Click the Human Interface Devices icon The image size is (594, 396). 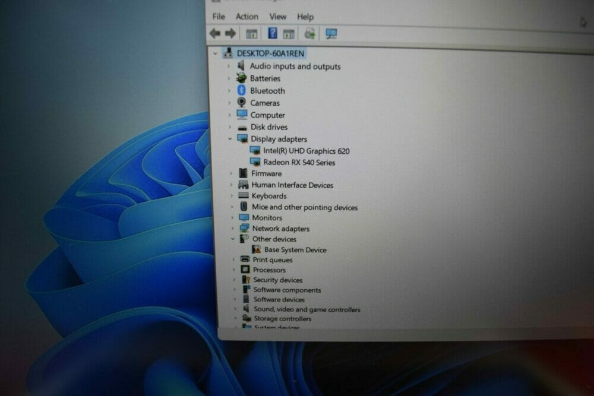(243, 185)
